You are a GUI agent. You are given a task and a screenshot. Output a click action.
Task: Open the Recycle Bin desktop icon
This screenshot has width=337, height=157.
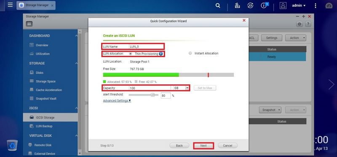tap(12, 145)
